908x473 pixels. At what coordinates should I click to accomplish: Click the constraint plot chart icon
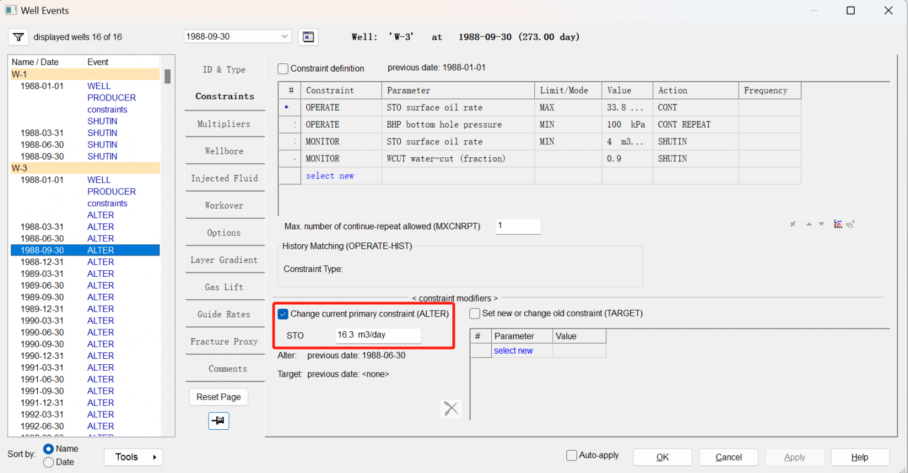tap(838, 224)
